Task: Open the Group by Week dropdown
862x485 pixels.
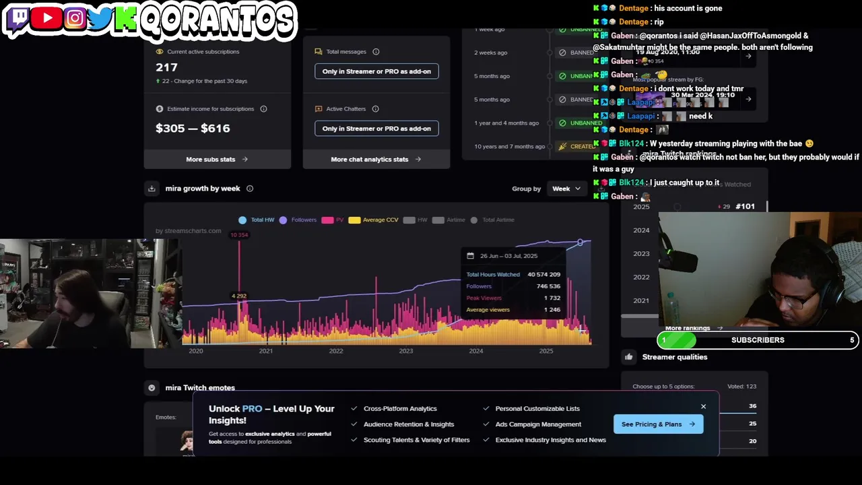Action: [566, 189]
